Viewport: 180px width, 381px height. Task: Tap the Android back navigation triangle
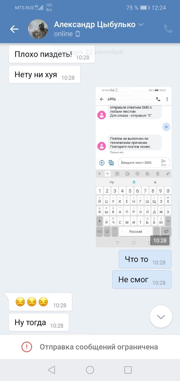point(51,370)
